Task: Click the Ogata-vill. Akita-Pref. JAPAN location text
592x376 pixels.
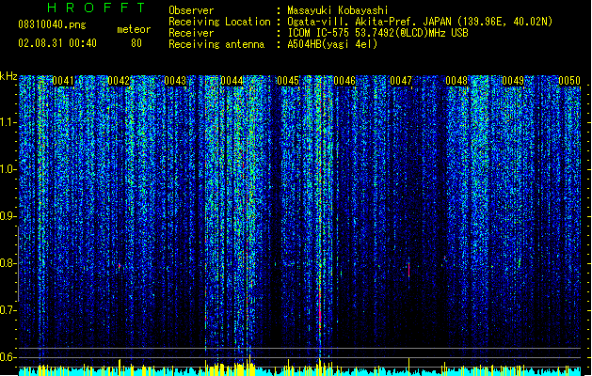Action: pyautogui.click(x=420, y=22)
